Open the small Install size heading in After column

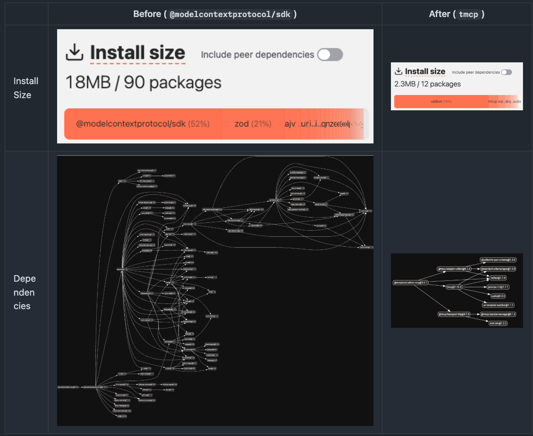point(425,72)
